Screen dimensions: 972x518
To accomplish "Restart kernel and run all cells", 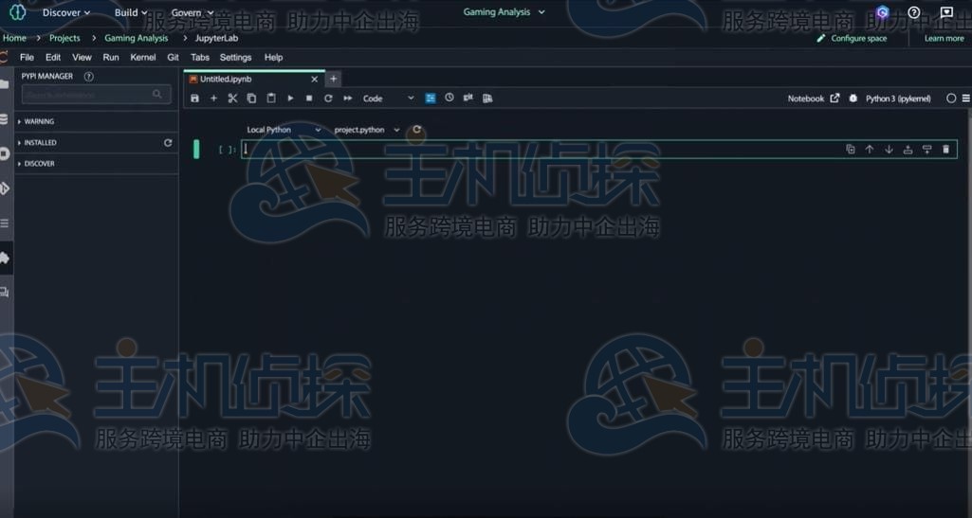I will (x=348, y=98).
